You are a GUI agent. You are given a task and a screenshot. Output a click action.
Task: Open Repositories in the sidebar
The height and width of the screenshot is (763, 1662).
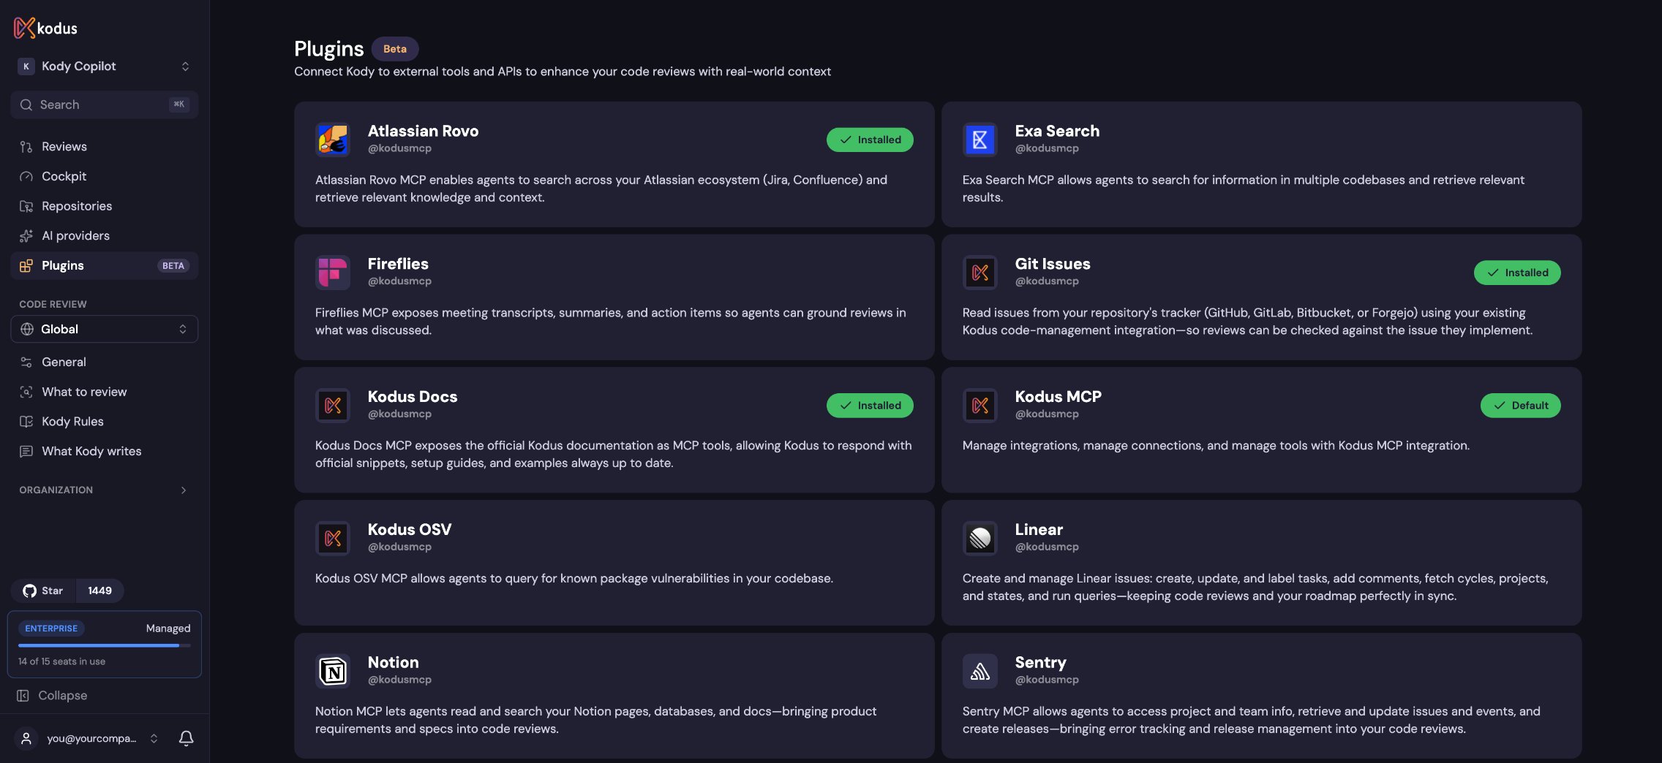(x=105, y=206)
